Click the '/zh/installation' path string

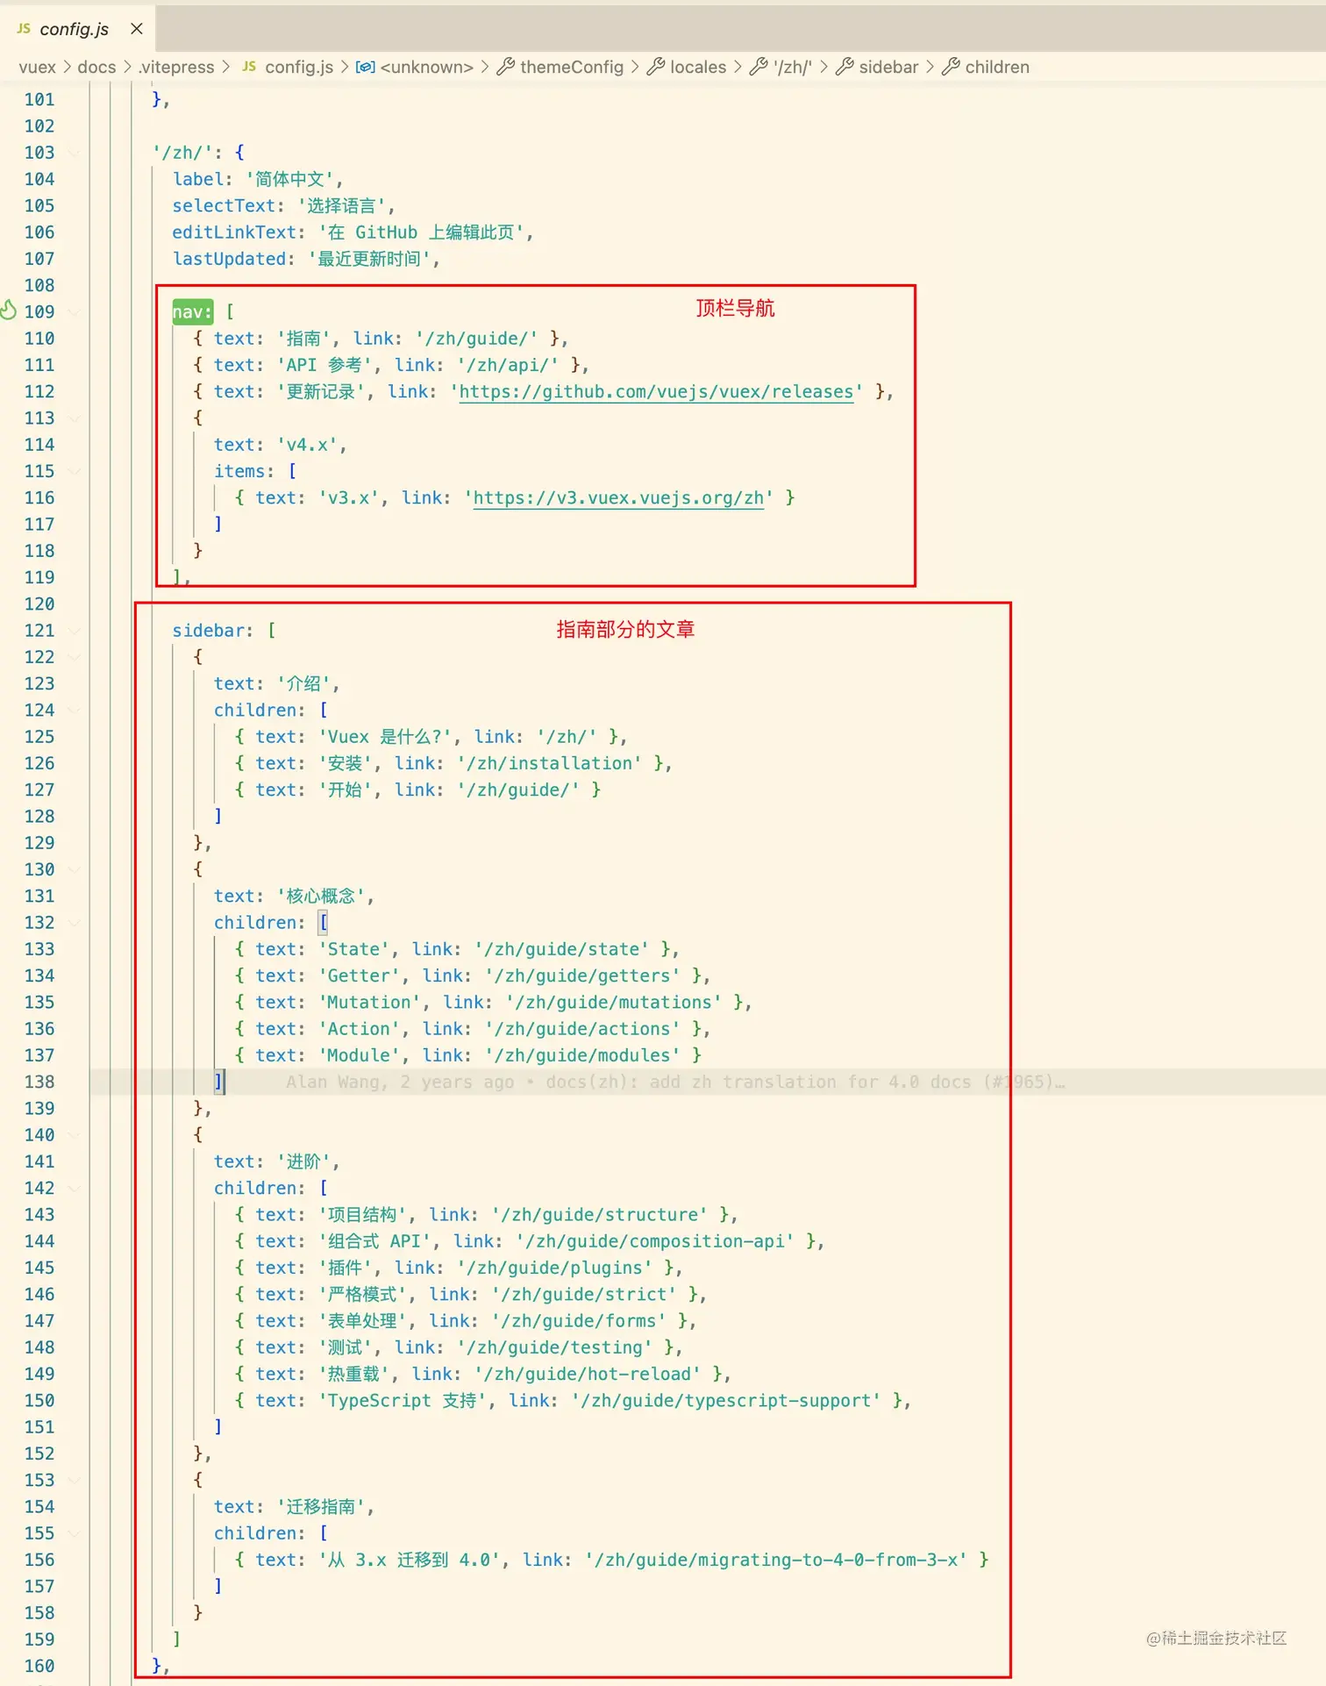549,763
